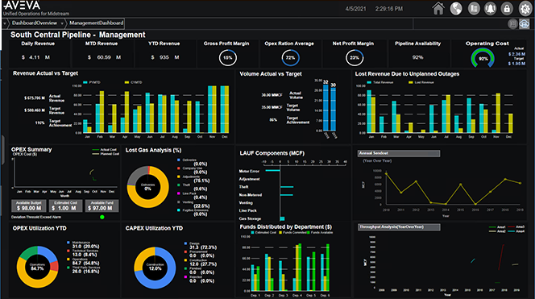Click the PYMTD legend swatch in Revenue chart

85,82
